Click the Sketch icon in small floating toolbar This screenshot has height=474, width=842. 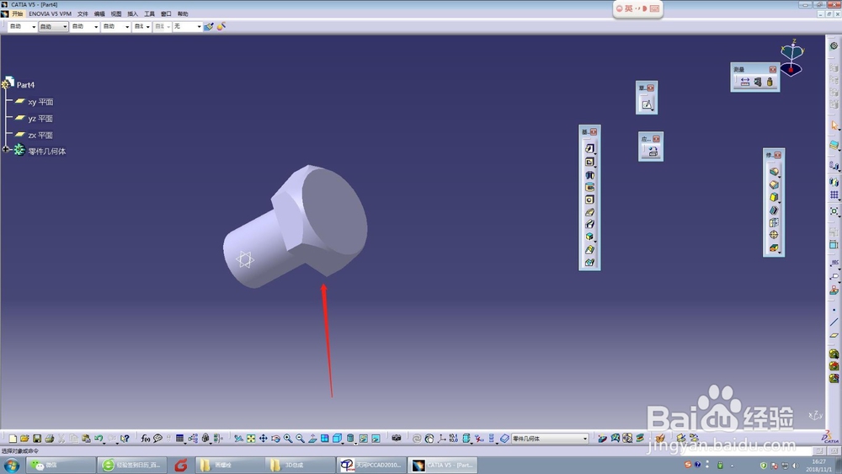tap(647, 104)
